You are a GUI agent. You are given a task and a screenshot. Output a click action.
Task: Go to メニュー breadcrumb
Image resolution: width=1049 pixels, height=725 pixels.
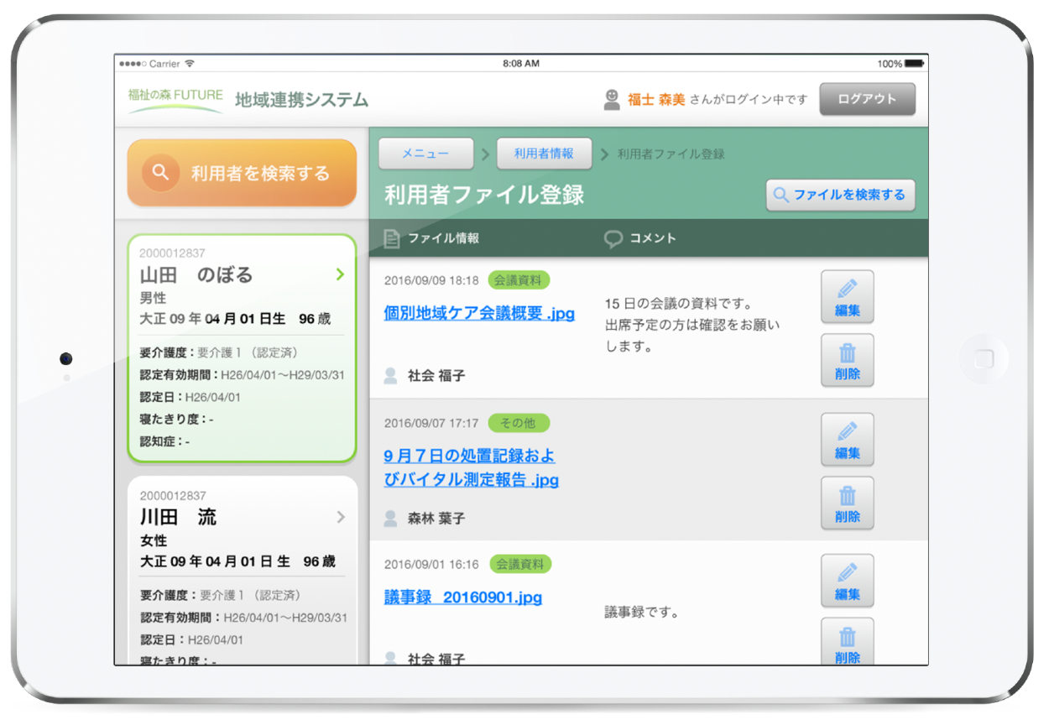[x=425, y=154]
